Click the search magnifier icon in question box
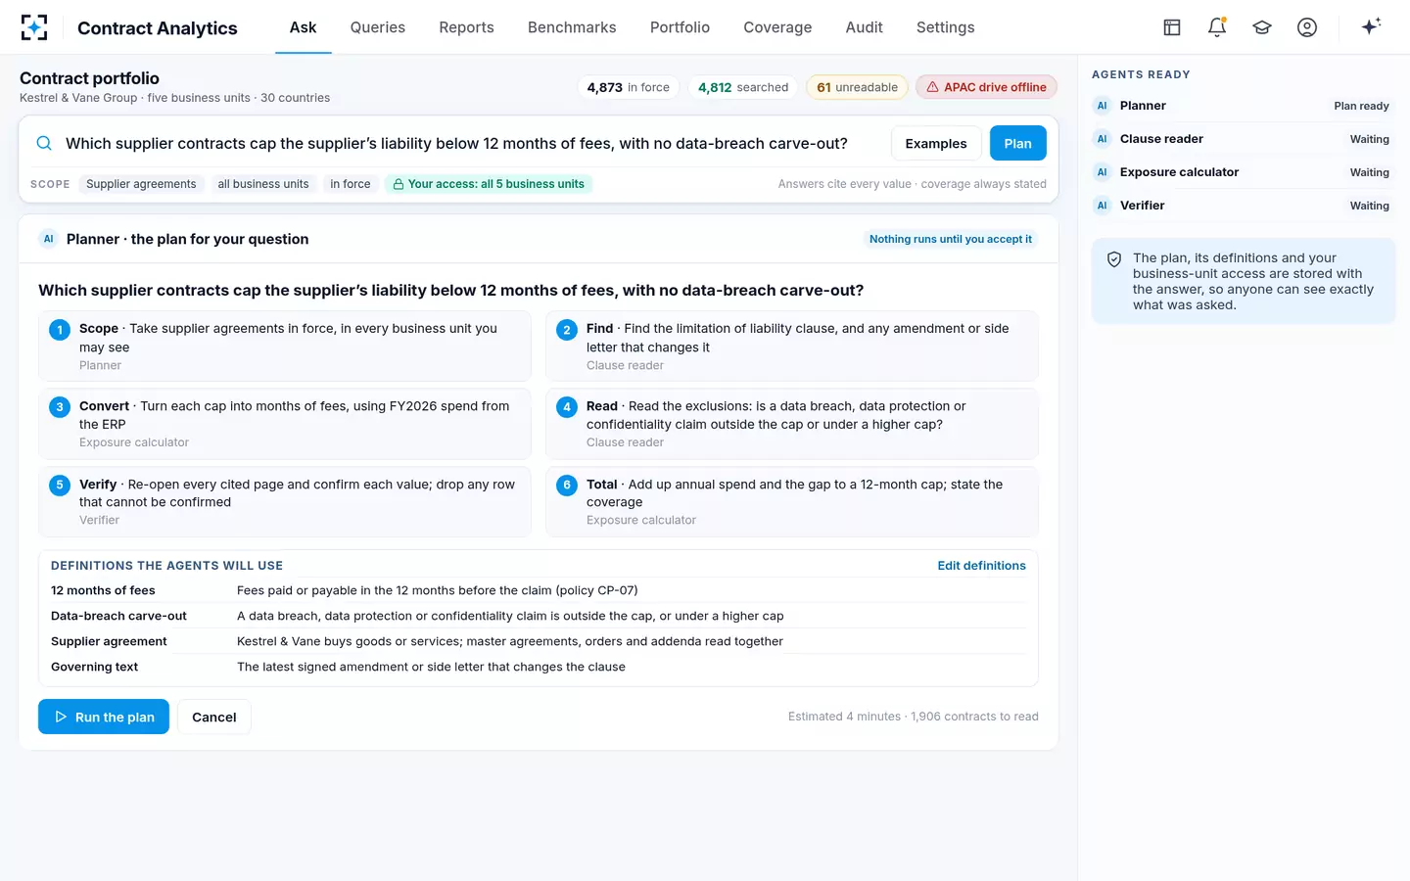This screenshot has height=881, width=1410. [44, 143]
